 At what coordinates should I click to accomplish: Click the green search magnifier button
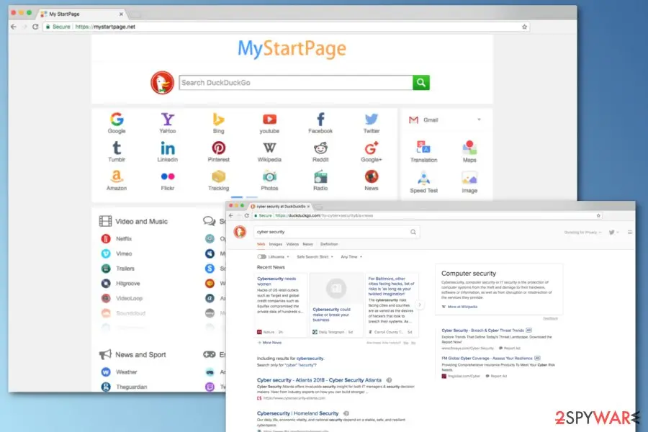pos(421,82)
